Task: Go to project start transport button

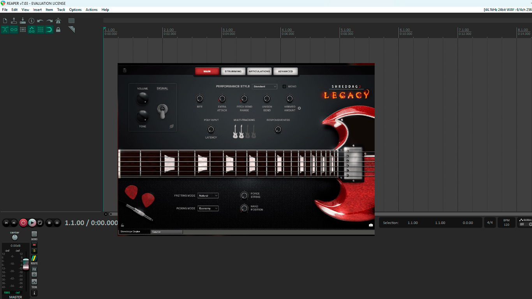Action: click(6, 223)
